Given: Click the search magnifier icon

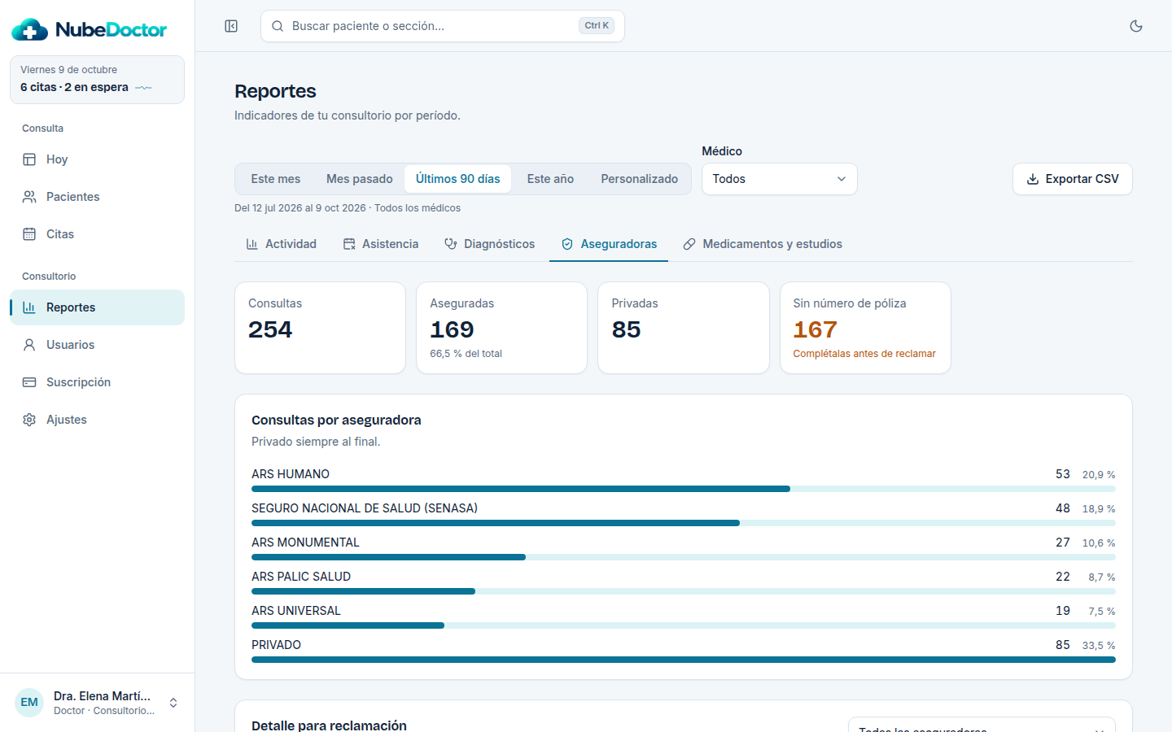Looking at the screenshot, I should click(278, 26).
